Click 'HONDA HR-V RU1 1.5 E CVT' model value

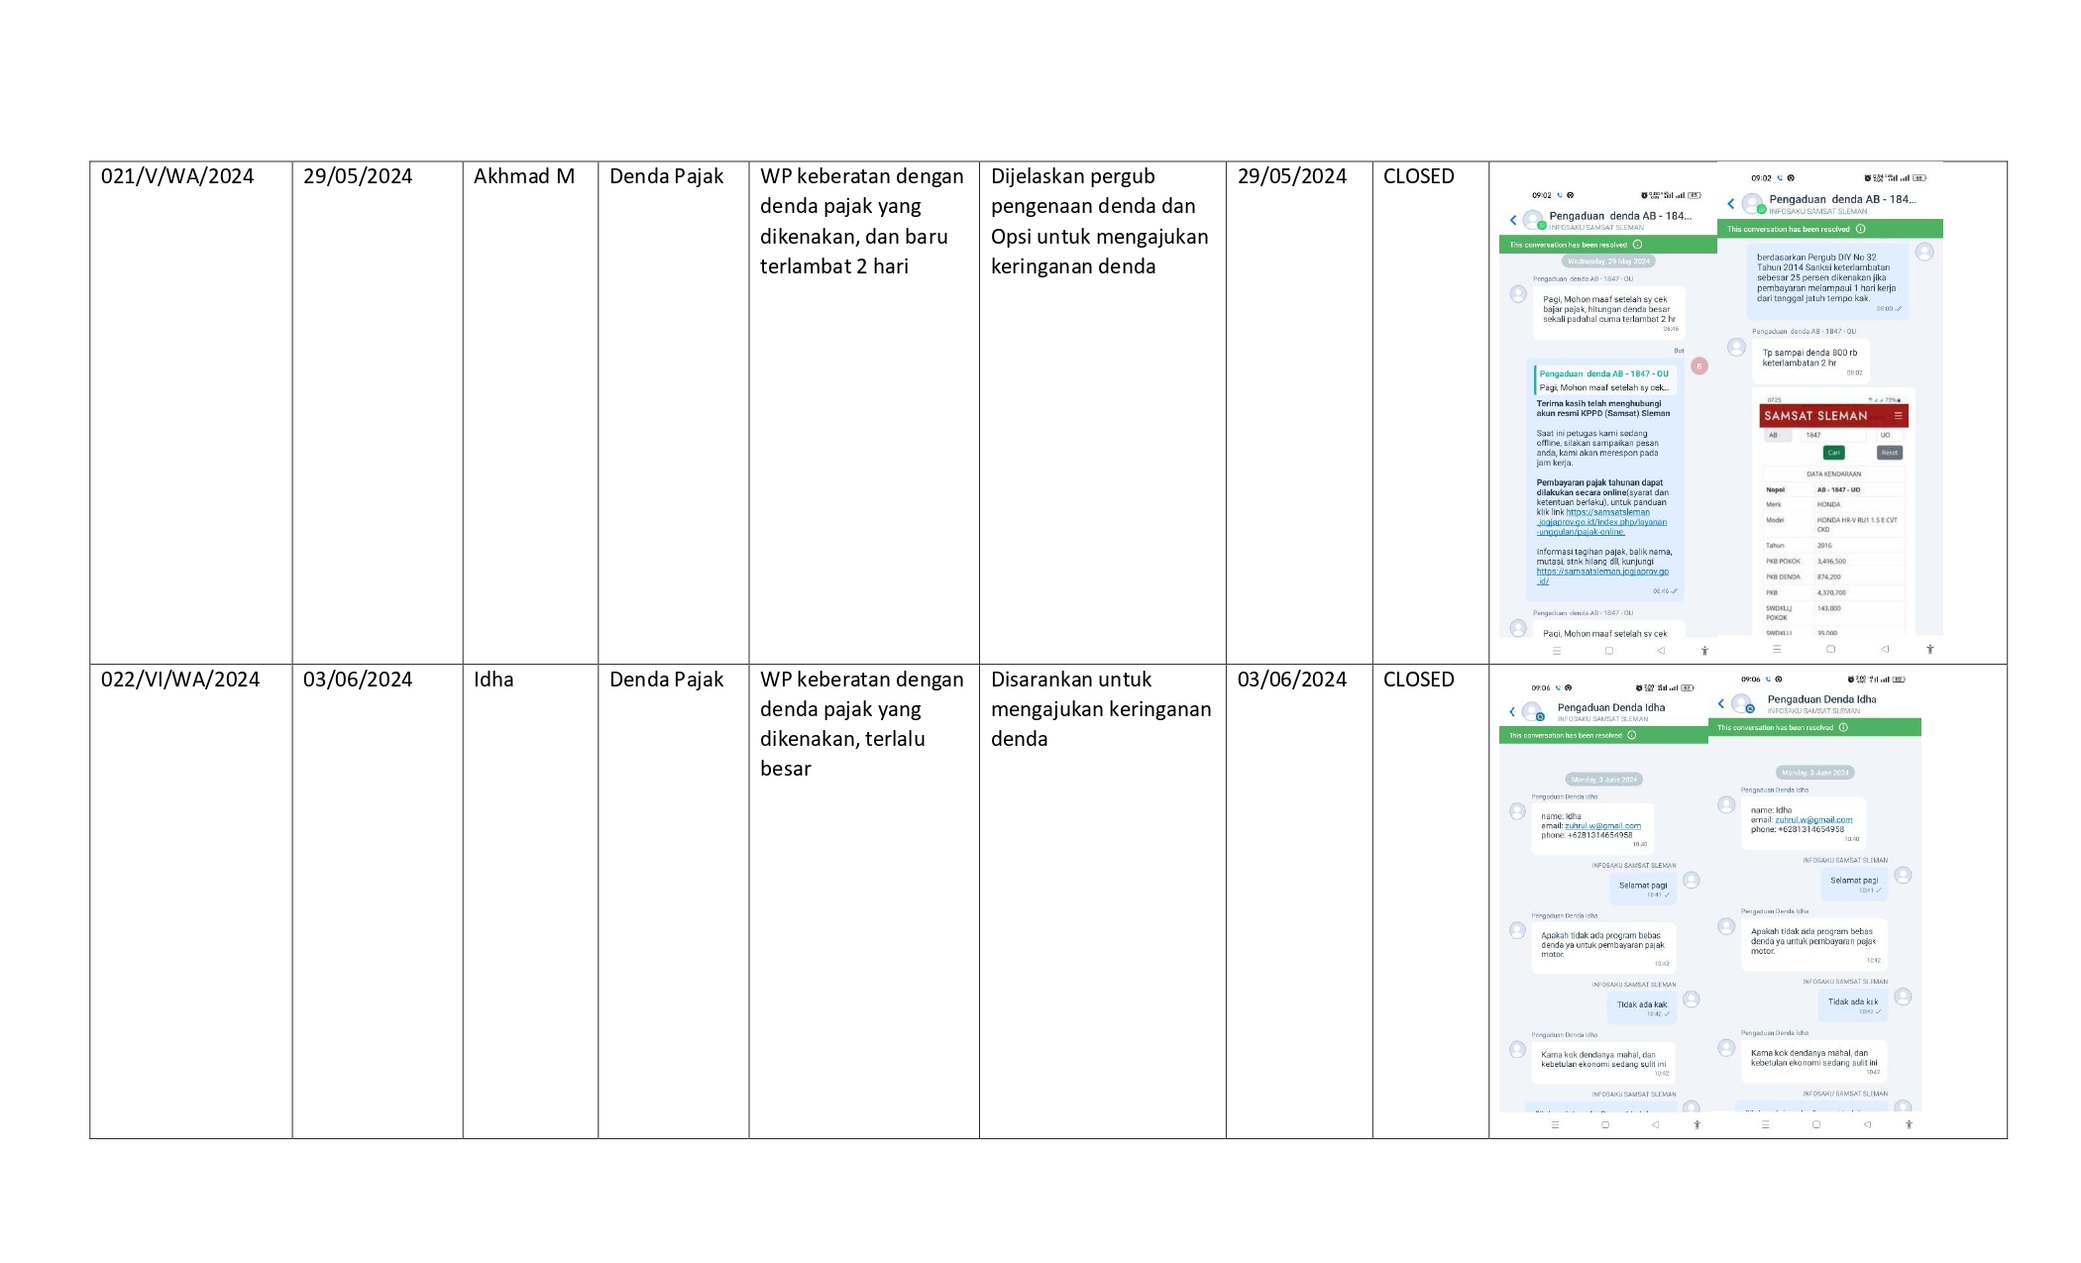pos(1857,524)
